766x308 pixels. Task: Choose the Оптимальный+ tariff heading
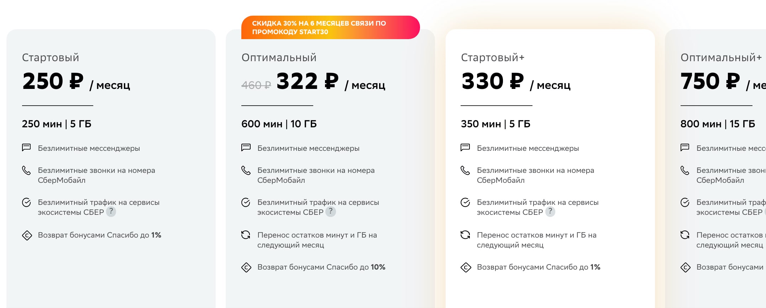tap(721, 58)
